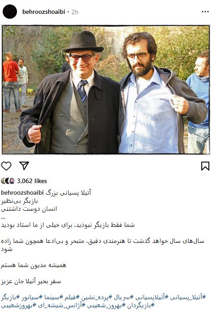Save the post with the bookmark icon
This screenshot has width=212, height=313.
[x=205, y=166]
